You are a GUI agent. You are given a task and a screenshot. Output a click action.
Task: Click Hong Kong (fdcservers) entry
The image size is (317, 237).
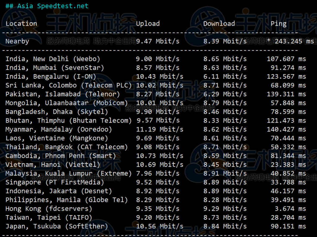49,209
